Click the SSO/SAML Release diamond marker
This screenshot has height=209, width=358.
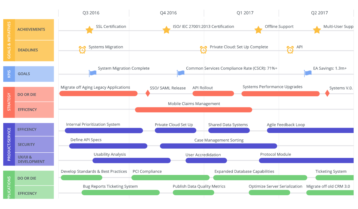(x=148, y=93)
